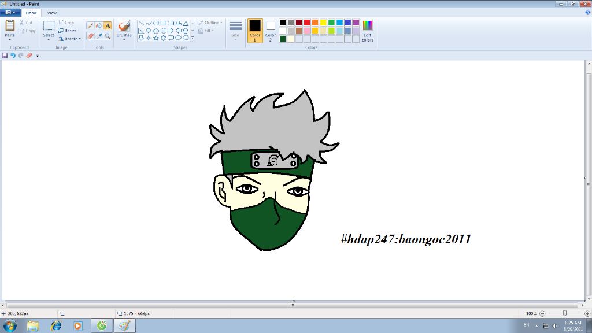The image size is (592, 333).
Task: Click the Copy button
Action: (x=27, y=31)
